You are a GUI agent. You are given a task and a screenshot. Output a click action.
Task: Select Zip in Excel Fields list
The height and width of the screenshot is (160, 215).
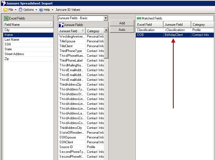[28, 59]
